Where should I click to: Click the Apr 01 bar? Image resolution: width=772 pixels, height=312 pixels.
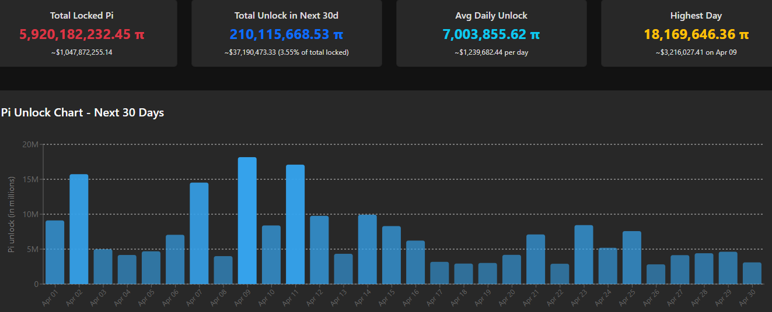[x=55, y=253]
